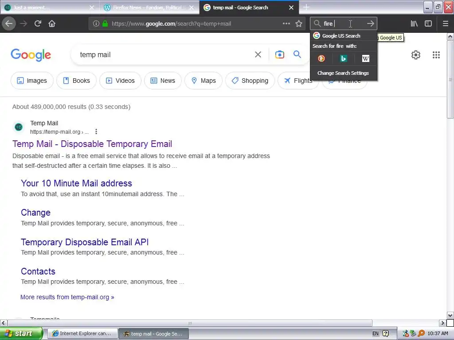
Task: Bookmark this page with star icon
Action: (299, 24)
